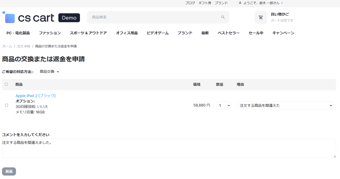Open the ご希望の対応方法 dropdown
Screen dimensions: 340x179
[x=48, y=72]
